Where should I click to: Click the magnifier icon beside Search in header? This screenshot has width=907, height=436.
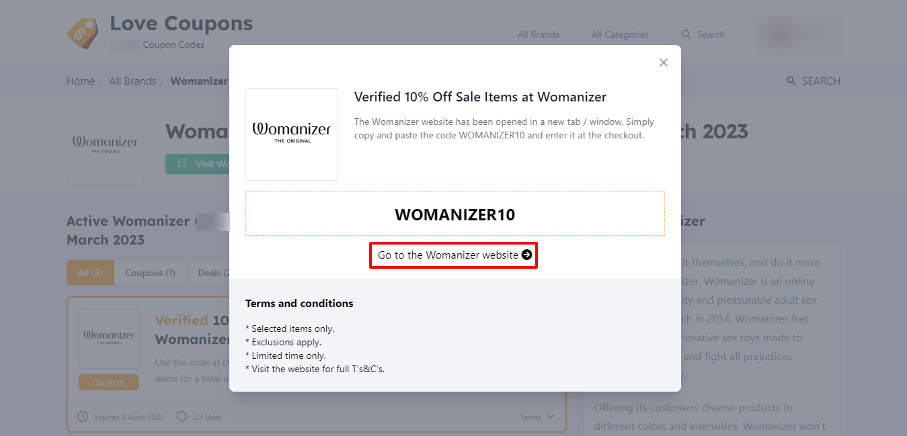coord(686,34)
